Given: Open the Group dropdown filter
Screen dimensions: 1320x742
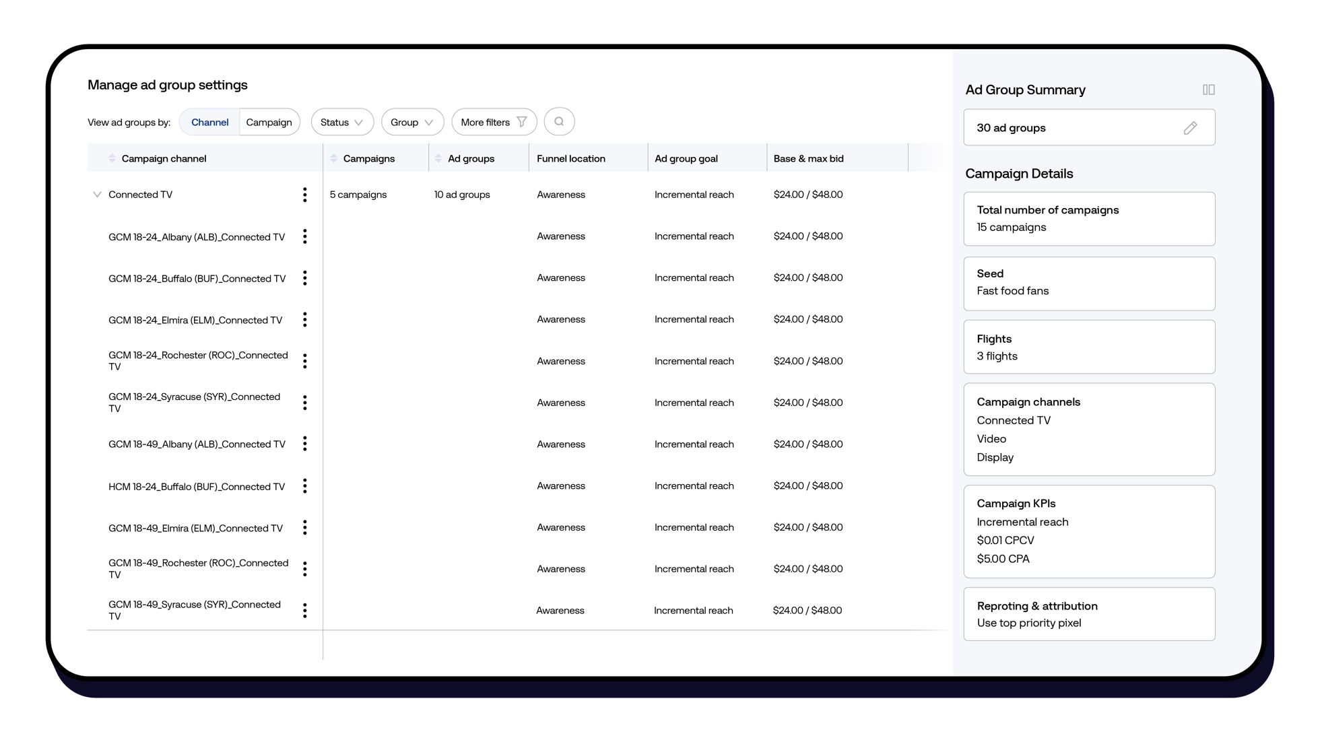Looking at the screenshot, I should tap(412, 123).
